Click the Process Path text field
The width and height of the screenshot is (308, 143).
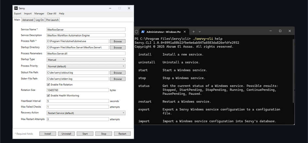(78, 41)
